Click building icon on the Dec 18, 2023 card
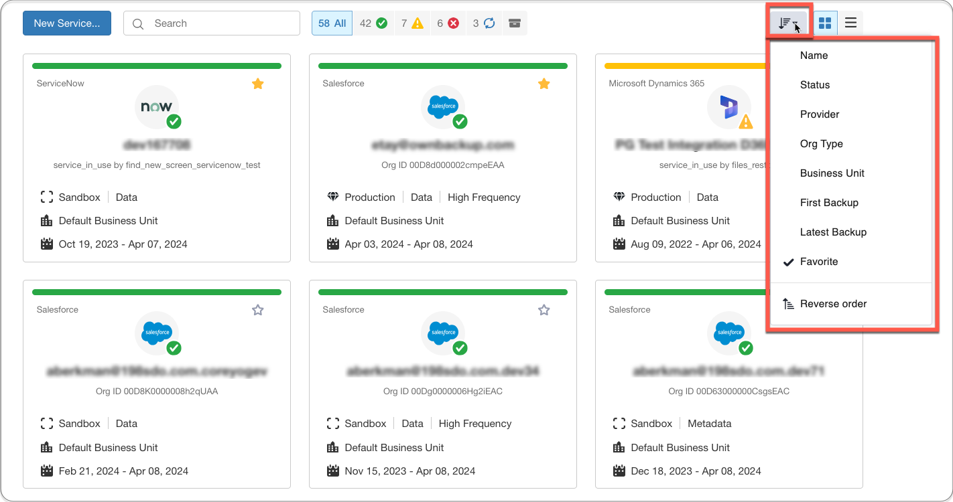 [x=619, y=447]
